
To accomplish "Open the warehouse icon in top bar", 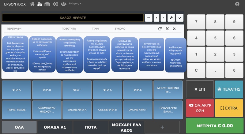I will click(47, 4).
